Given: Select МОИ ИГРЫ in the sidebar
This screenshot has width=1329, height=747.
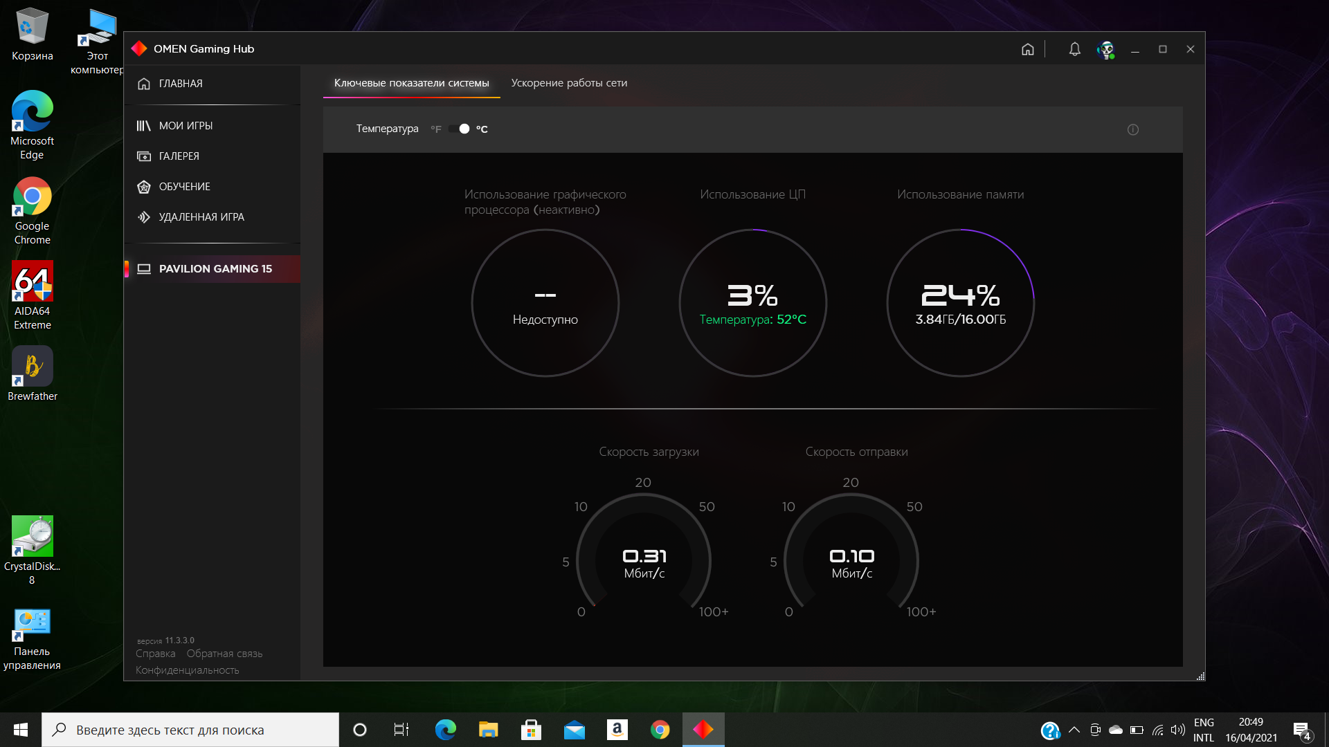Looking at the screenshot, I should [x=184, y=125].
